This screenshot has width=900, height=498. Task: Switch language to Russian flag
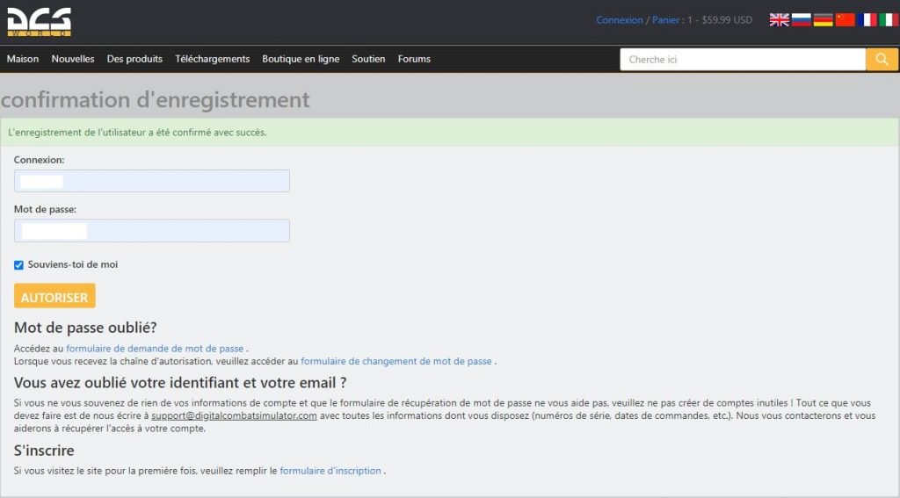pos(801,20)
